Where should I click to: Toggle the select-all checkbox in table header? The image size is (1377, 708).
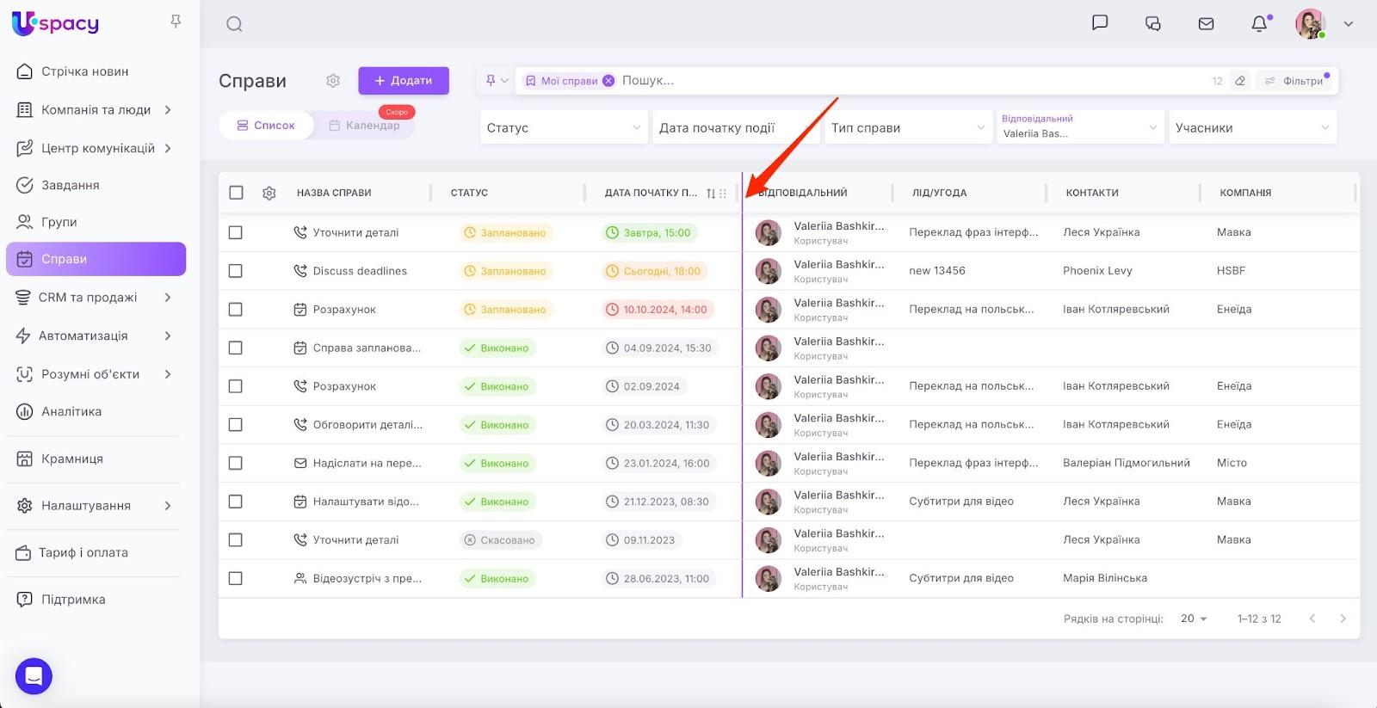pyautogui.click(x=236, y=193)
